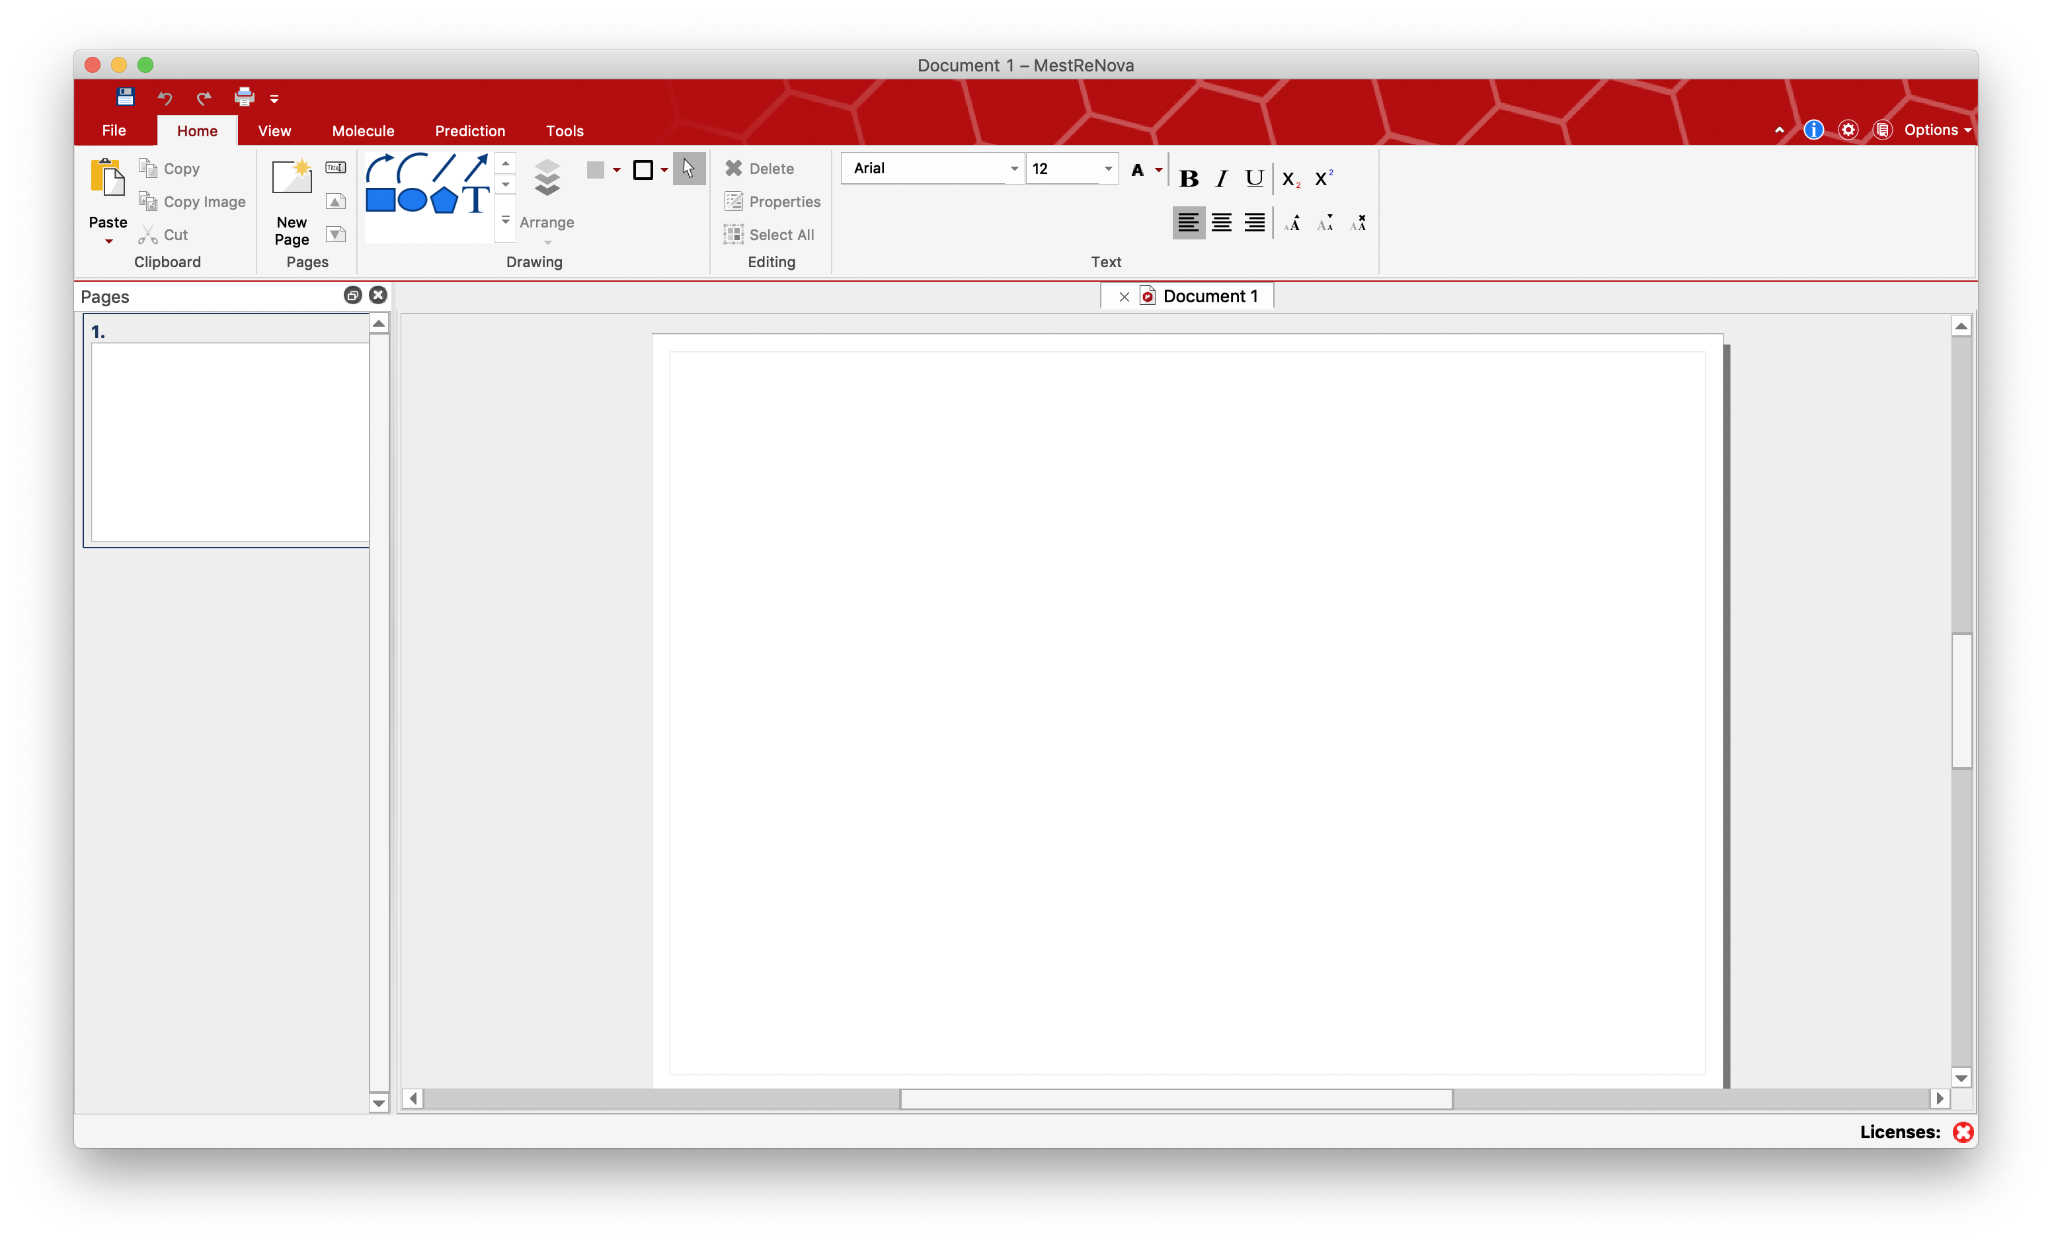Image resolution: width=2052 pixels, height=1246 pixels.
Task: Toggle Bold text formatting
Action: tap(1189, 179)
